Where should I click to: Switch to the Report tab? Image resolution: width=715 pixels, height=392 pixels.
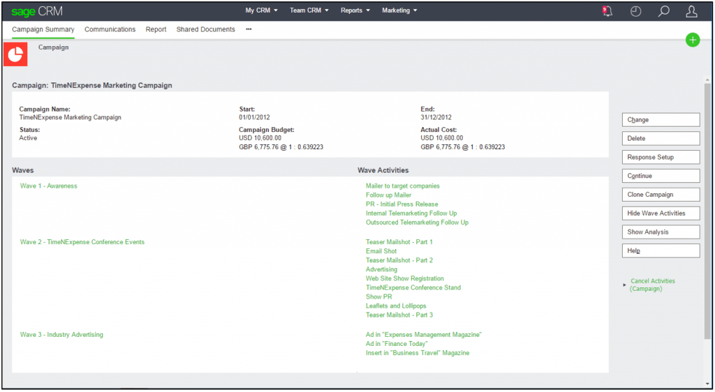pyautogui.click(x=156, y=29)
